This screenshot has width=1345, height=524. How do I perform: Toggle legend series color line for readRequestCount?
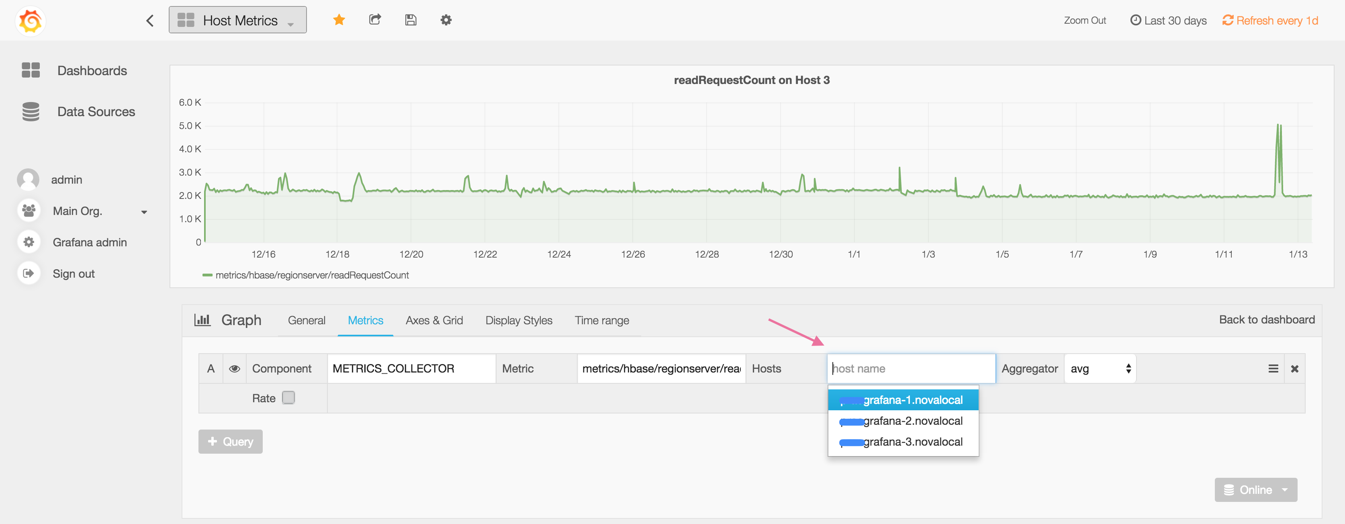coord(207,275)
